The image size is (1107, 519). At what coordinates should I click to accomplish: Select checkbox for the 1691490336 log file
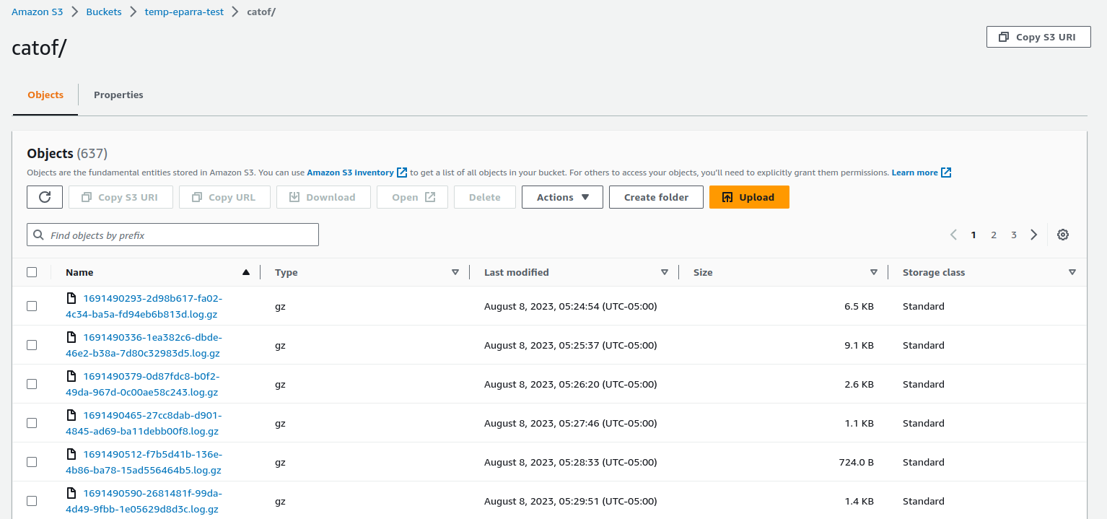32,345
